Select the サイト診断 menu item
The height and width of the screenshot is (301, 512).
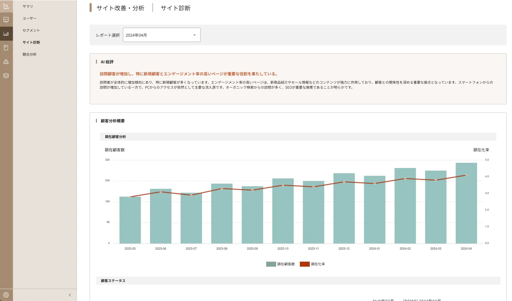[31, 42]
